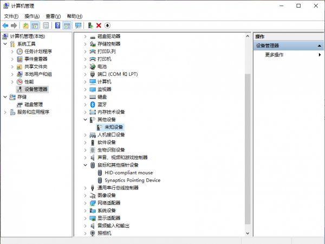The width and height of the screenshot is (325, 244).
Task: Toggle the show/hide action pane button
Action: [67, 25]
